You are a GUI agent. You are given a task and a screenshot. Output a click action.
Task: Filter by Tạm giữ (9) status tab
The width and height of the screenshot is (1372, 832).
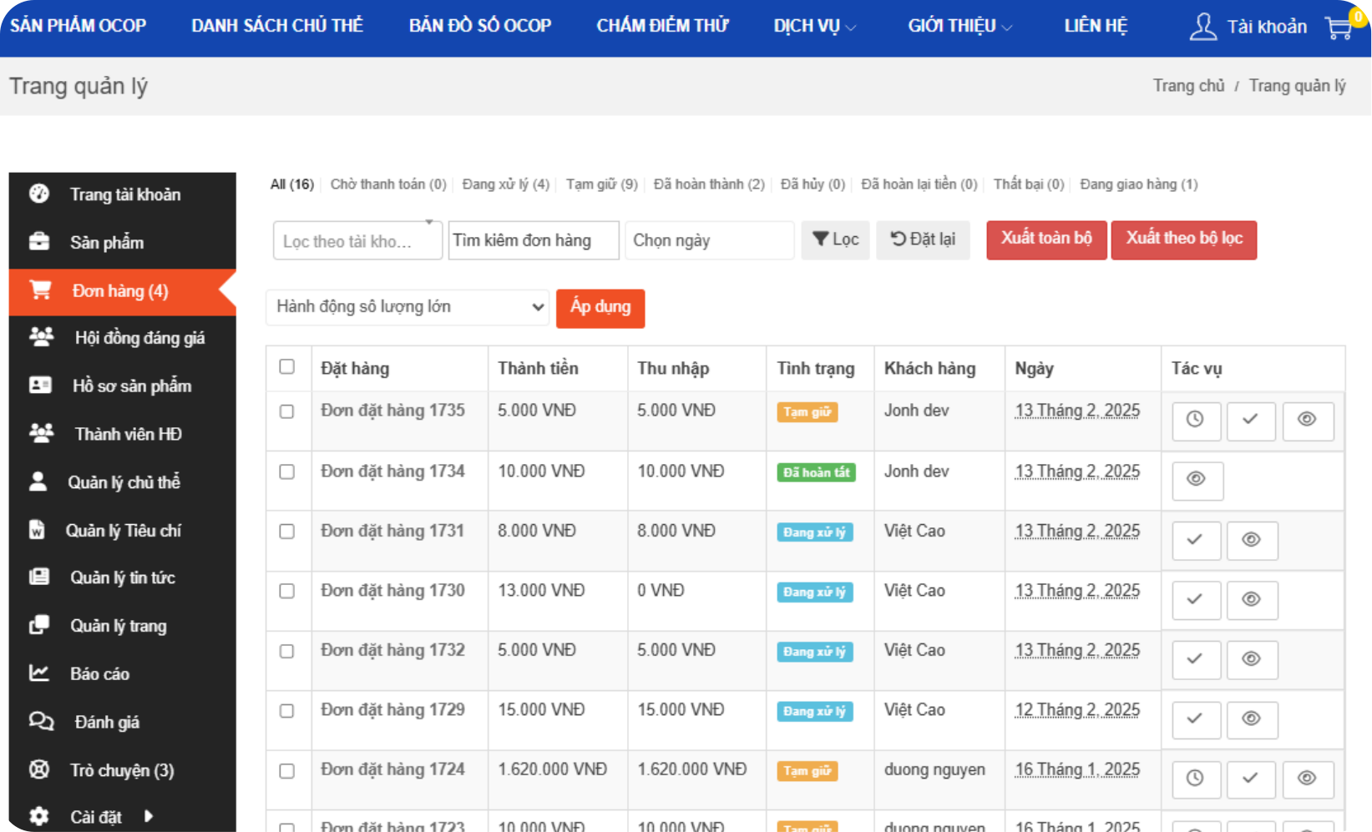(x=601, y=184)
